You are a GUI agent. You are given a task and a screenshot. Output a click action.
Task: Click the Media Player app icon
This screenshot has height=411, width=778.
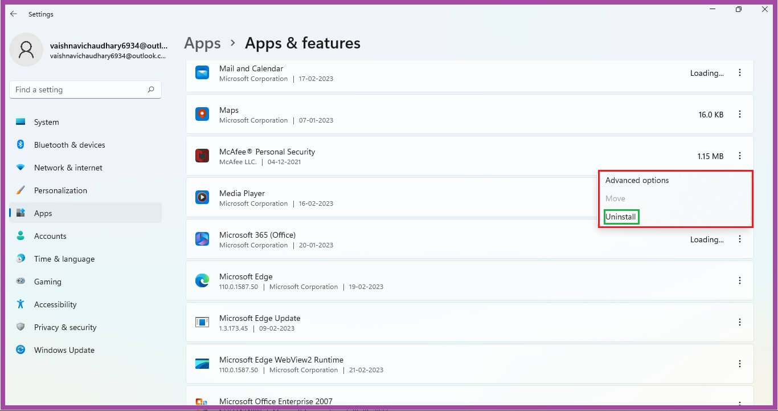click(202, 197)
